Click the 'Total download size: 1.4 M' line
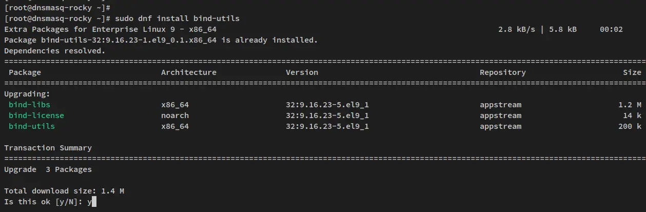 click(x=64, y=191)
